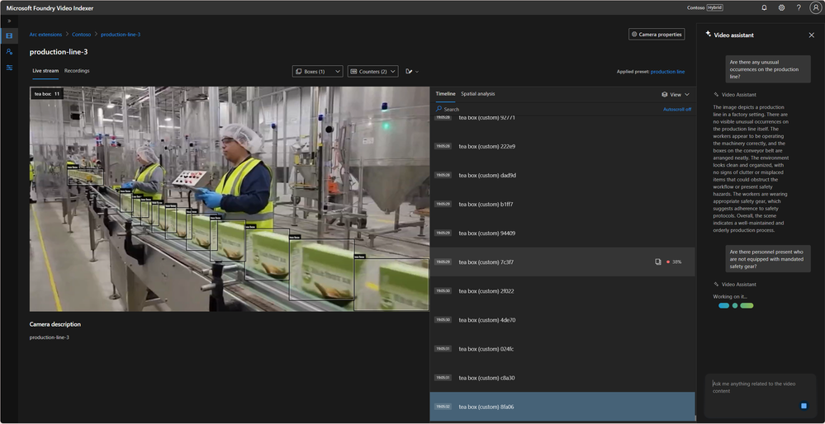
Task: Open the people customization sidebar icon
Action: tap(9, 51)
